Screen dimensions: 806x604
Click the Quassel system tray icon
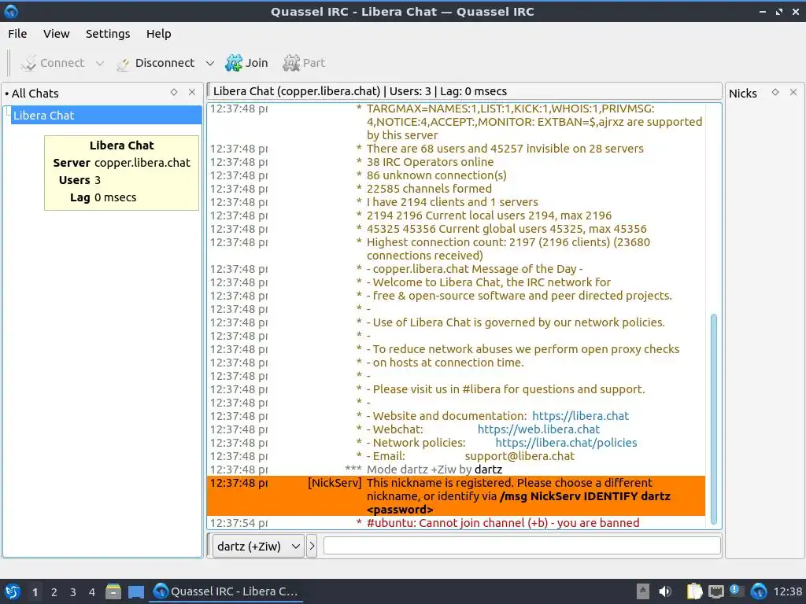[x=759, y=591]
